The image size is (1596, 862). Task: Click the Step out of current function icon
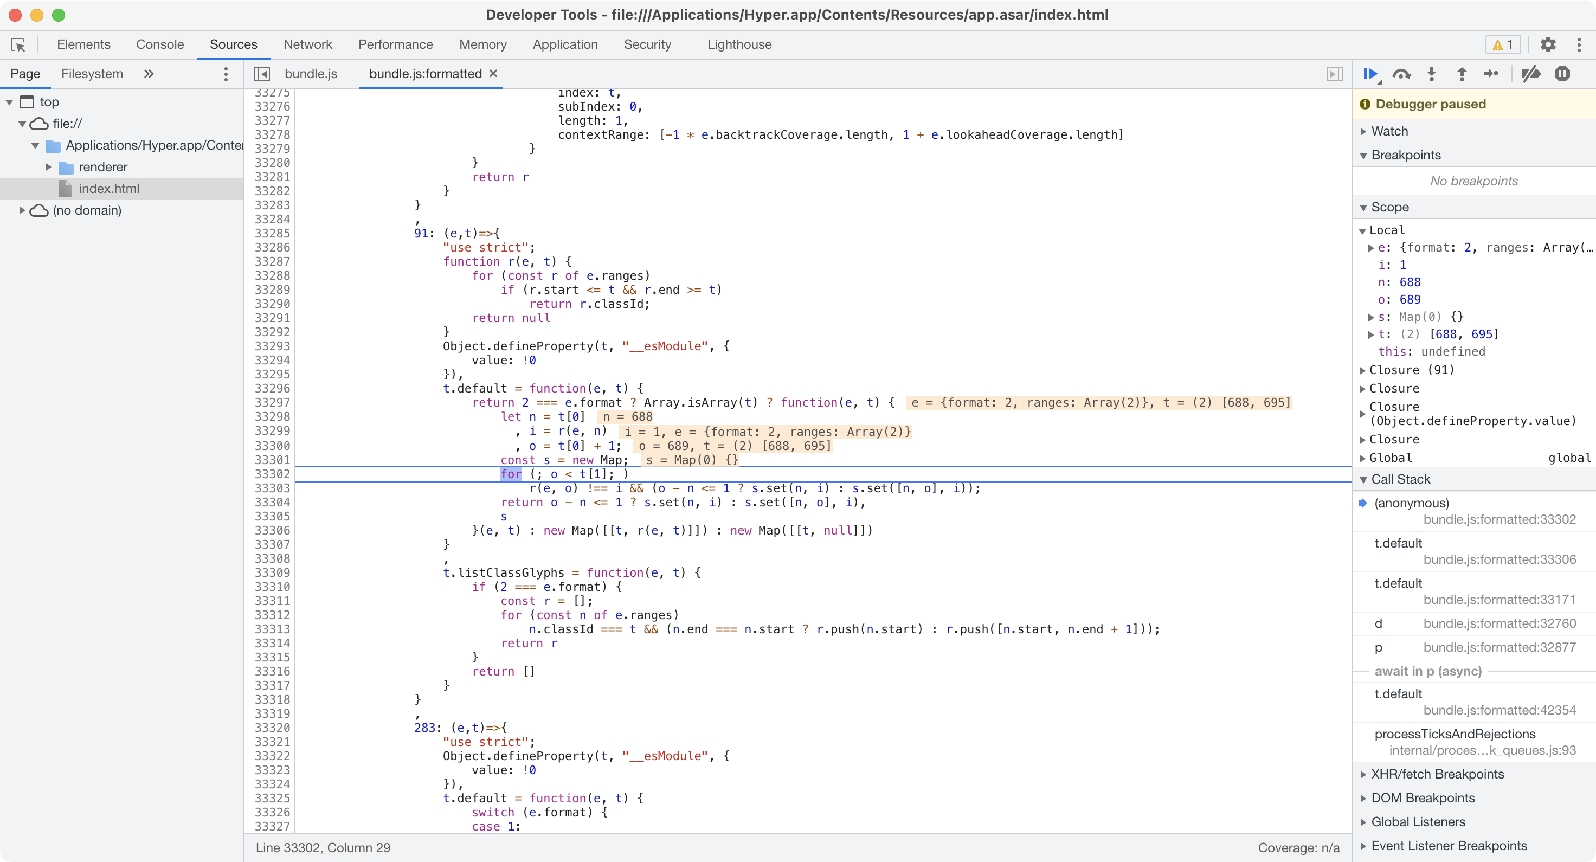[1461, 74]
